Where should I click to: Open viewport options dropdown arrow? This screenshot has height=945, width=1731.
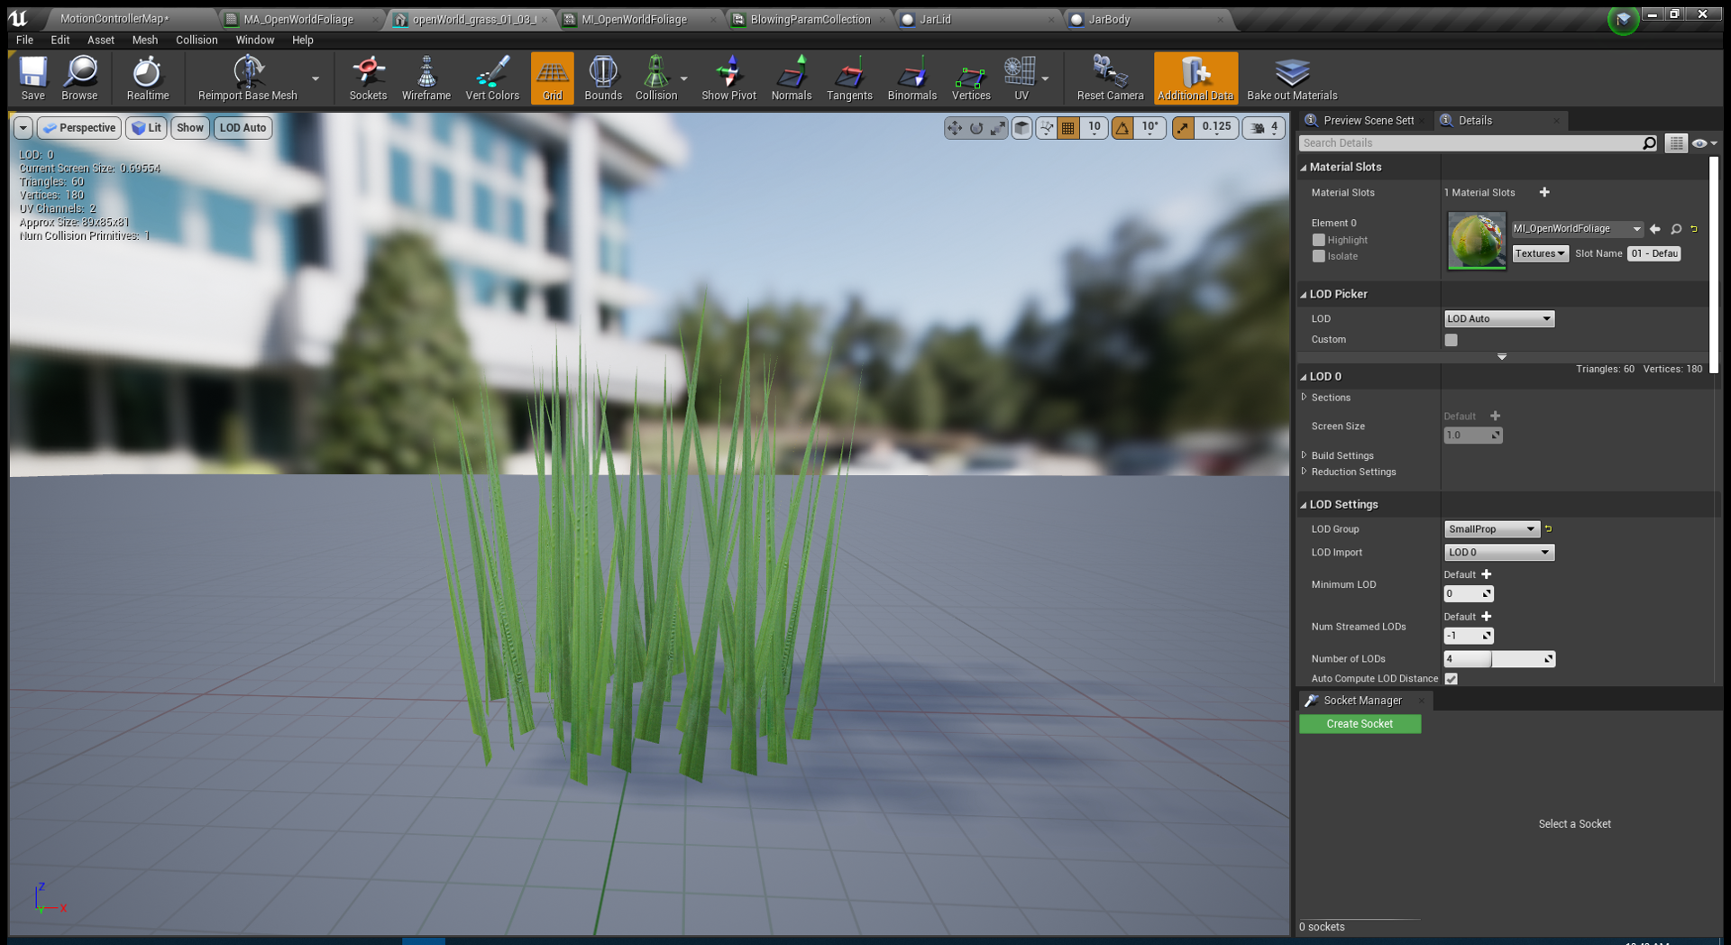23,128
